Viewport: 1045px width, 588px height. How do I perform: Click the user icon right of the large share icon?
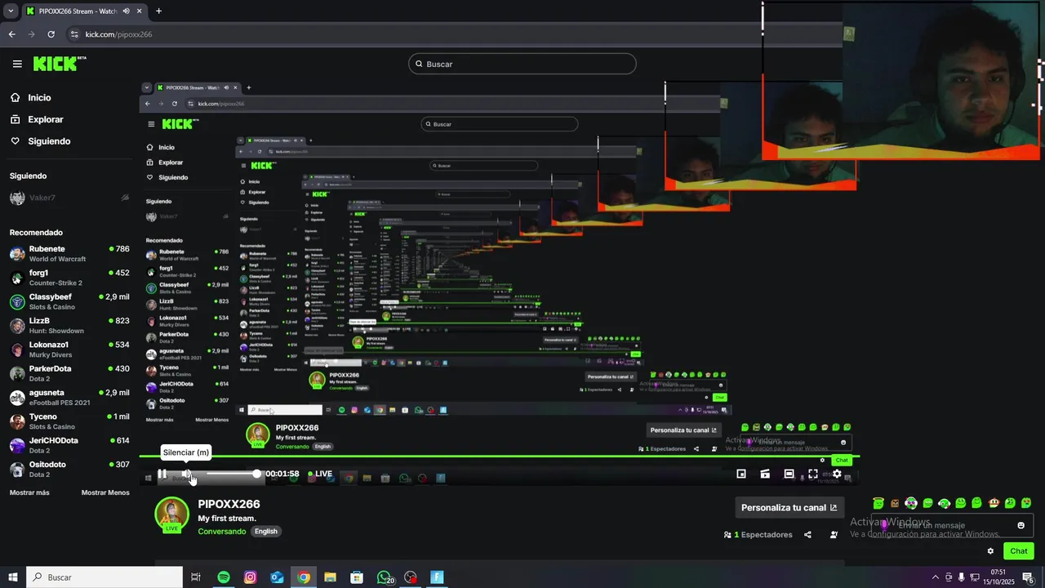834,535
